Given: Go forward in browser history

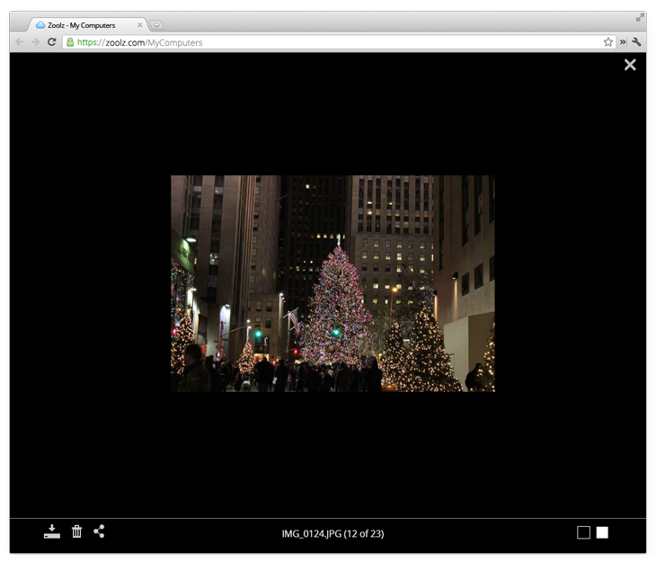Looking at the screenshot, I should pos(35,42).
